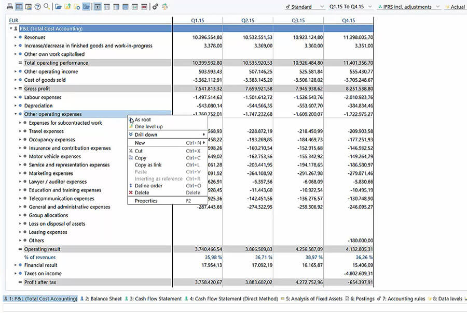Click the printer icon in the toolbar
This screenshot has height=313, width=467.
tap(10, 7)
